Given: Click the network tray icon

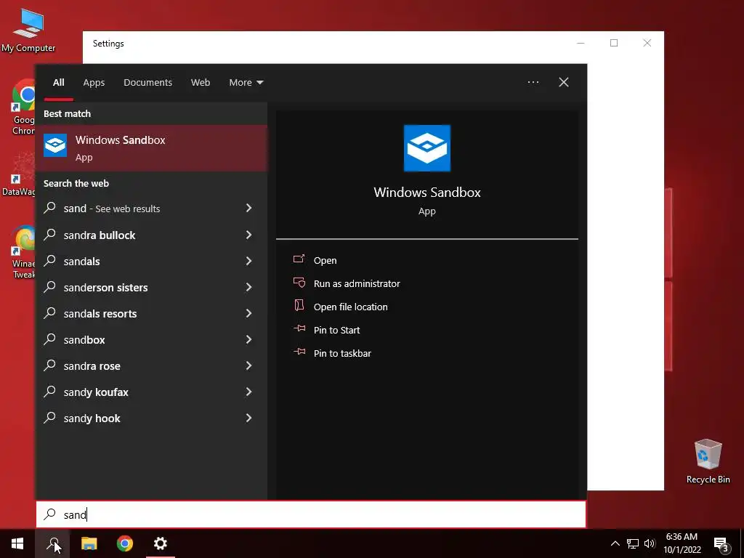Looking at the screenshot, I should click(633, 543).
